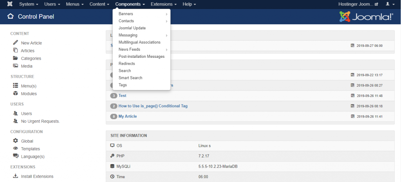Click the Categories folder icon
This screenshot has height=182, width=401.
16,58
